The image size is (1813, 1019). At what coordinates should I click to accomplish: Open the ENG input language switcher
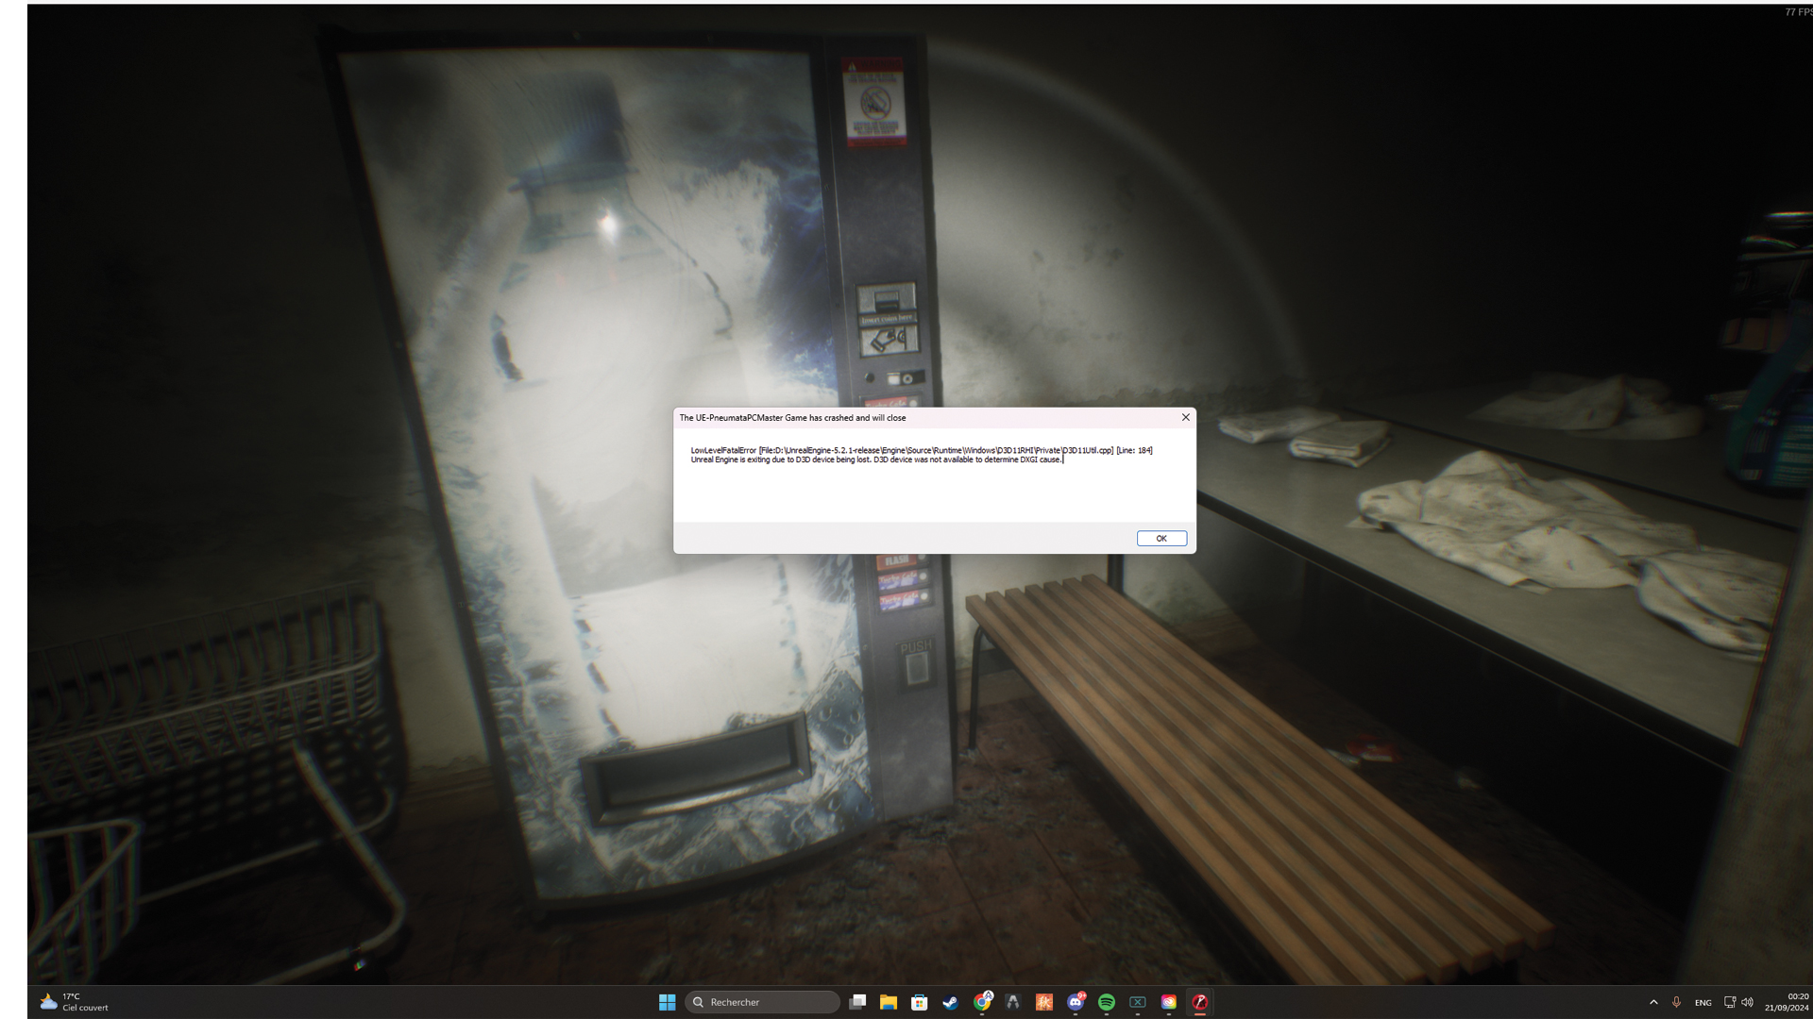1703,1002
